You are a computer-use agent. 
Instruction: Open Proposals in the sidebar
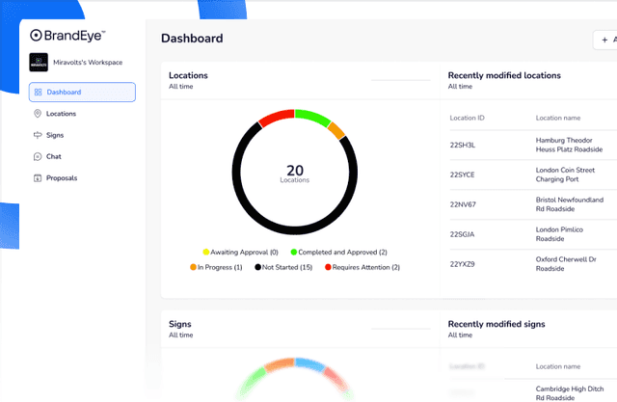point(62,178)
